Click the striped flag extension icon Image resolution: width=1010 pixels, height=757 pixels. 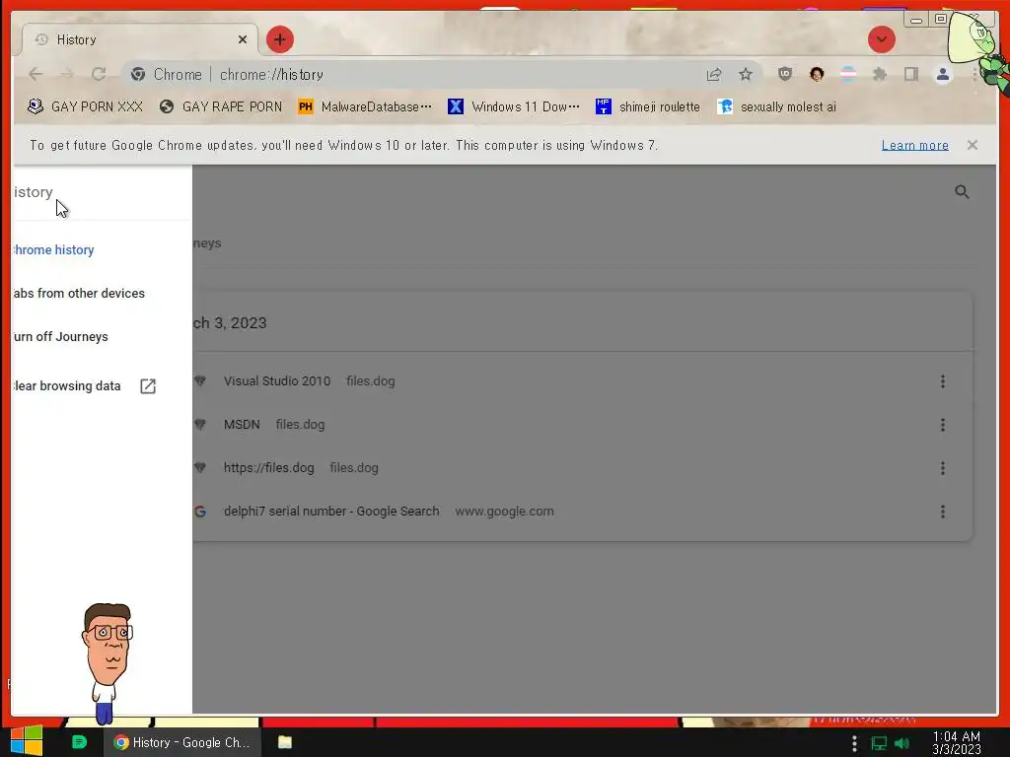pyautogui.click(x=848, y=74)
